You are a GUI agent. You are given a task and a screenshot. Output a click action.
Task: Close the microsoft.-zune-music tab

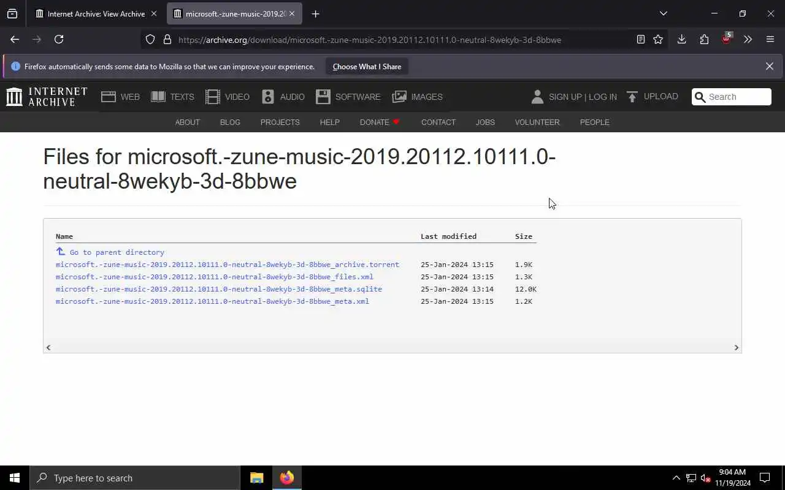tap(292, 13)
